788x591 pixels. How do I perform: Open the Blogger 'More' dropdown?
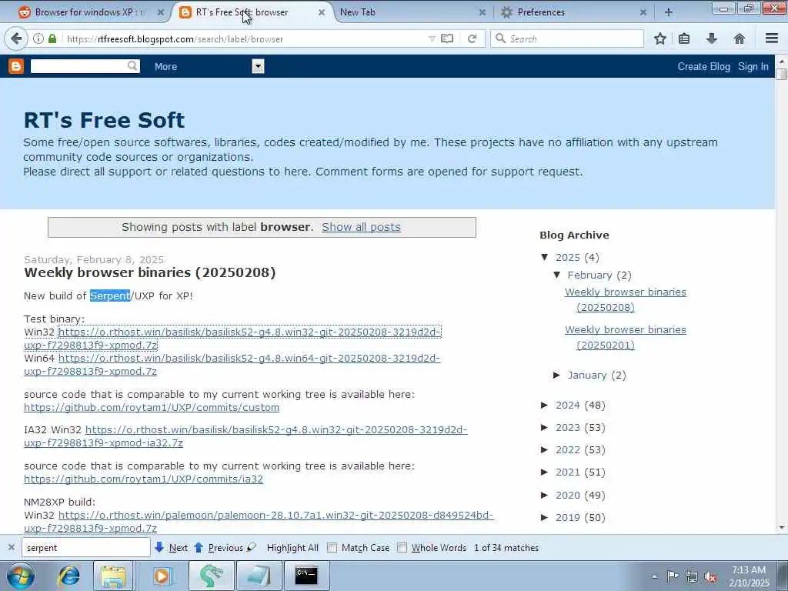click(258, 66)
